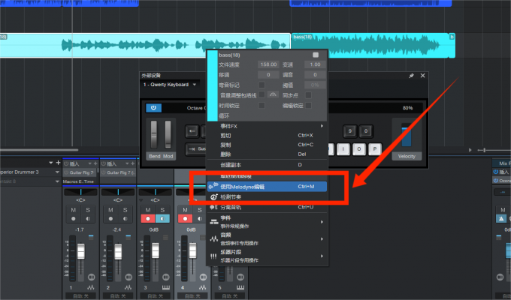Mute mixer channel 1
511x300 pixels.
[x=74, y=210]
